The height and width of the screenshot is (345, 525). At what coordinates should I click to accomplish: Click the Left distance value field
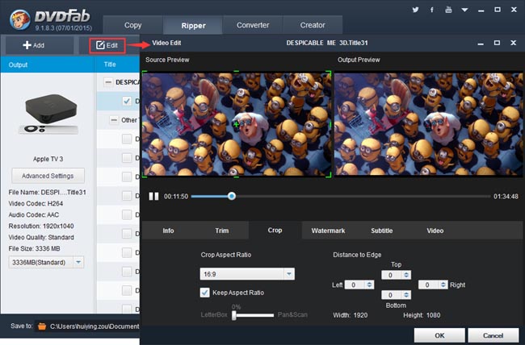pos(355,285)
